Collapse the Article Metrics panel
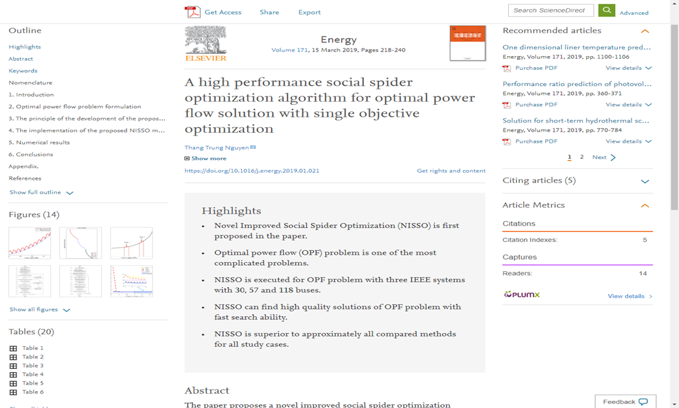Screen dimensions: 679x408 (x=644, y=205)
